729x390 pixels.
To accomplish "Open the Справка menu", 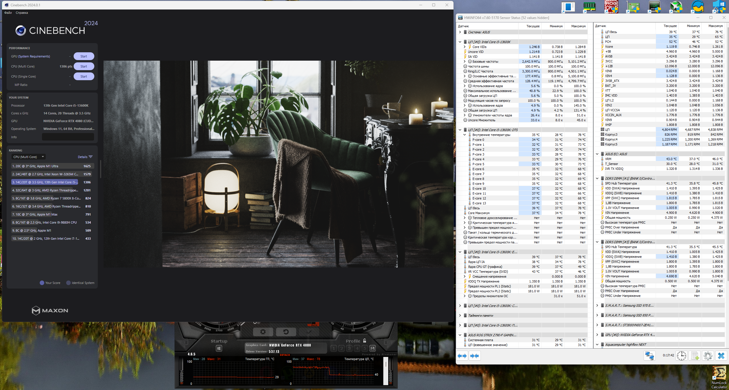I will (x=22, y=13).
